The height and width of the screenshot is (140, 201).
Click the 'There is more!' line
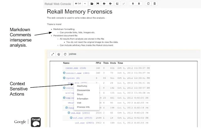coord(54,24)
